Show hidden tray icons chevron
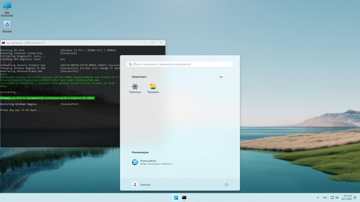Screen dimensions: 360x202 click(x=318, y=198)
